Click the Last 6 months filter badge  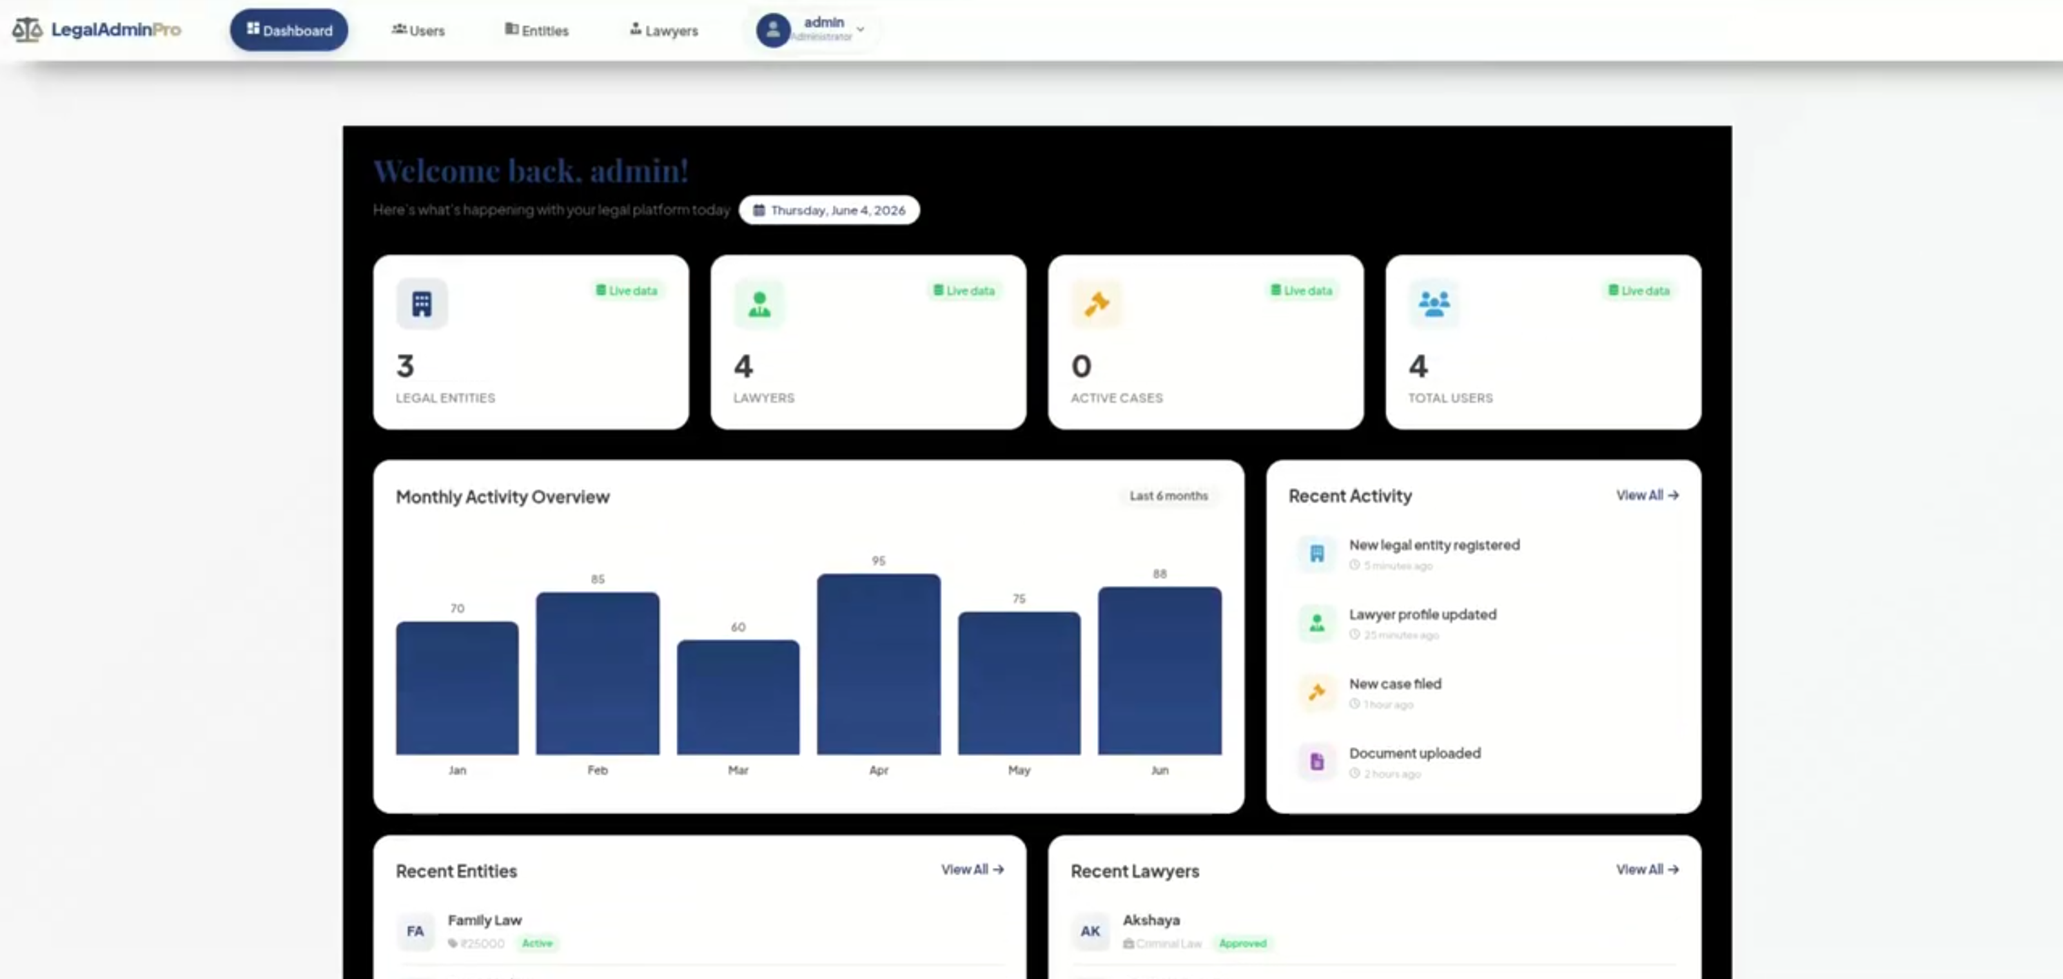[x=1168, y=496]
